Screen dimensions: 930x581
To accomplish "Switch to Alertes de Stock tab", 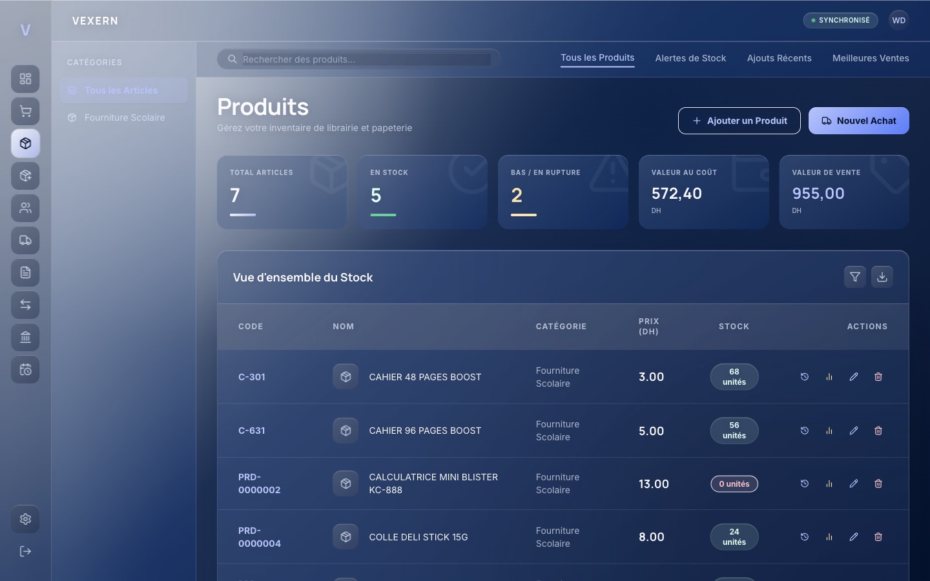I will pos(690,58).
